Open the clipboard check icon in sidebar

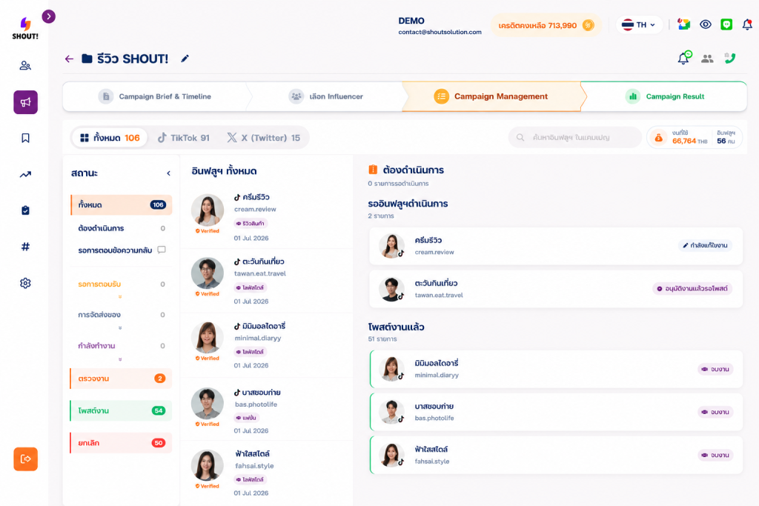coord(25,210)
